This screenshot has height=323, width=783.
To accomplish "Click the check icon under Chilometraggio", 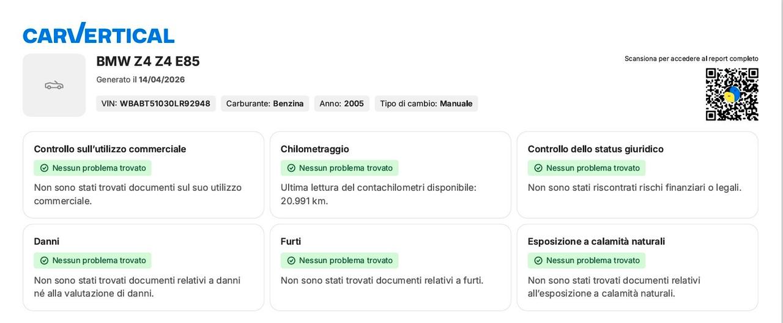I will (291, 168).
